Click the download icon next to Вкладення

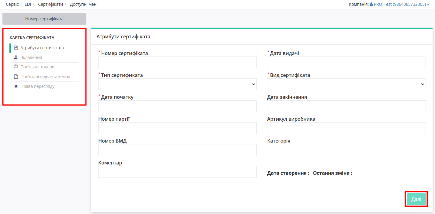[x=16, y=57]
